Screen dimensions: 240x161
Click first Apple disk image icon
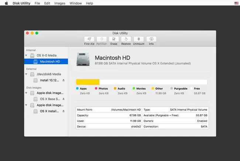pyautogui.click(x=32, y=93)
